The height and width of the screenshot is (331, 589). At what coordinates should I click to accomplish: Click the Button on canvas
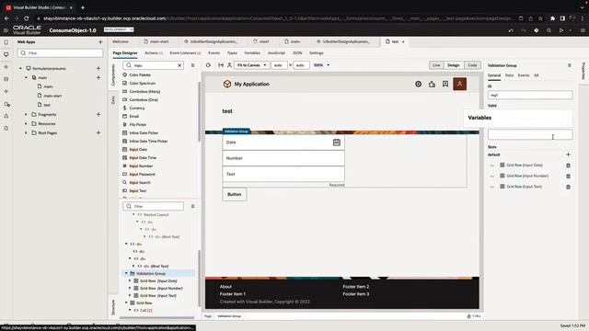(x=235, y=194)
